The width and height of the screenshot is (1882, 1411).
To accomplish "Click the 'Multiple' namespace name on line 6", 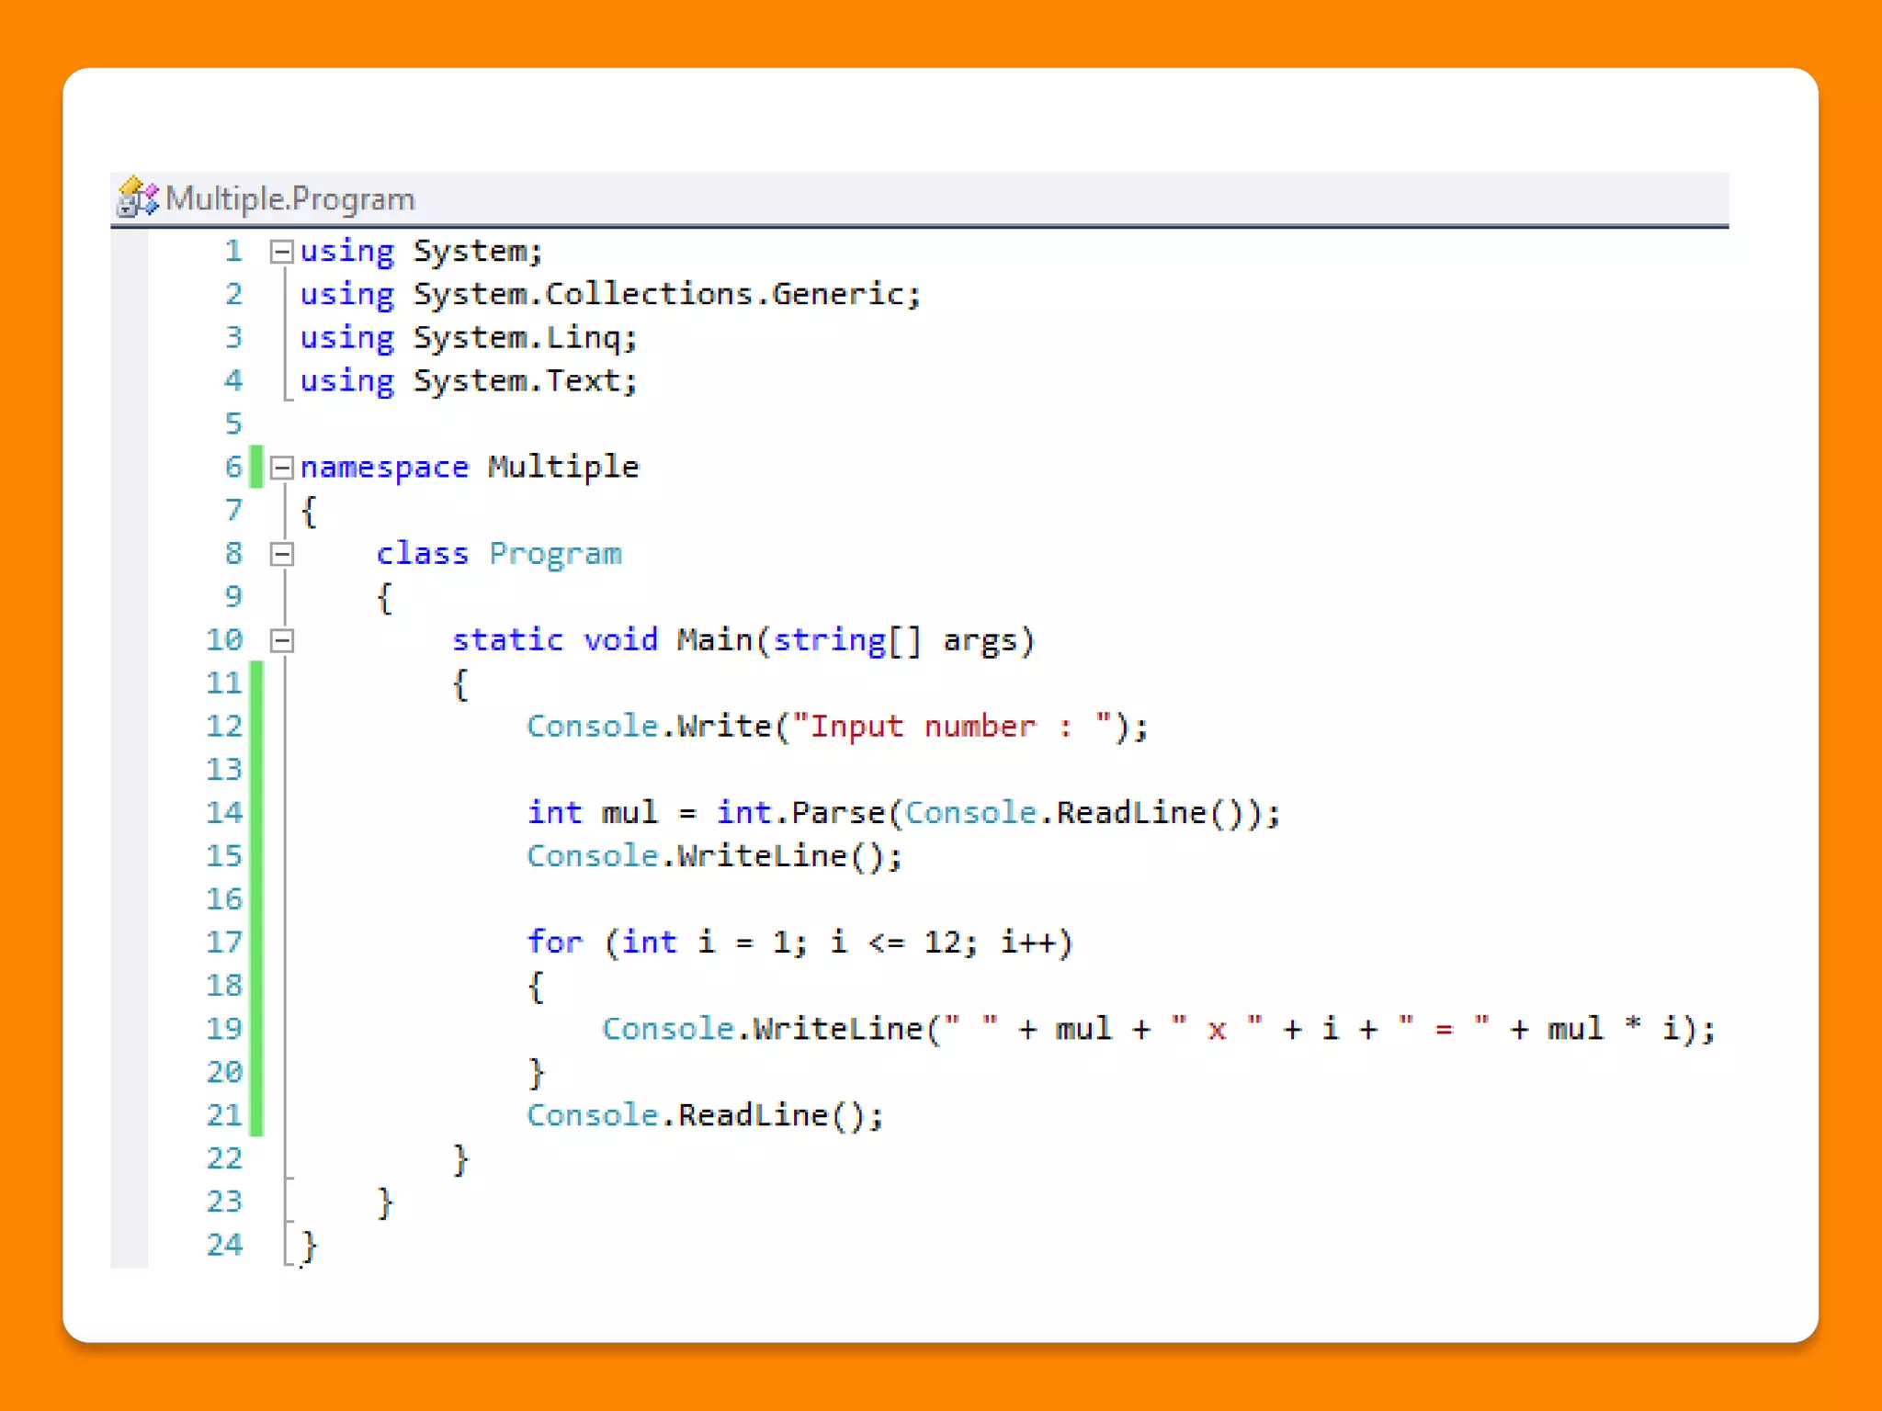I will (x=563, y=467).
